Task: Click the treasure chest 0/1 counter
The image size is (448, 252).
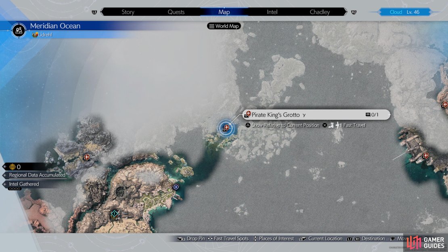Action: pyautogui.click(x=372, y=115)
